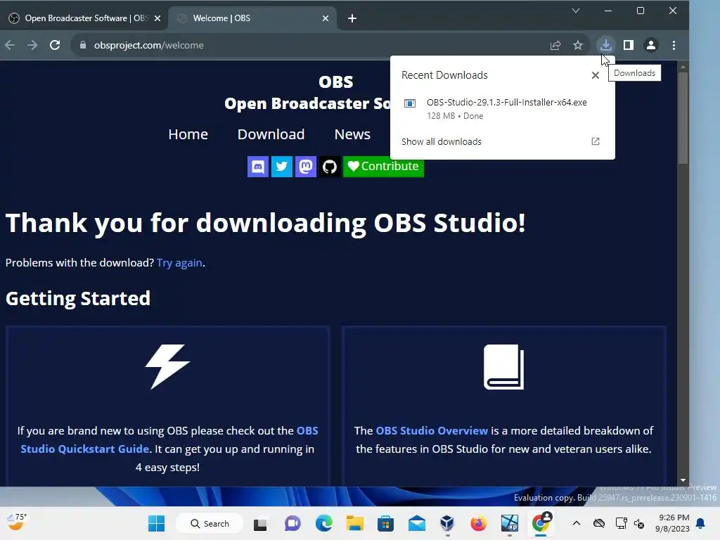Open Firefox from taskbar

coord(478,523)
